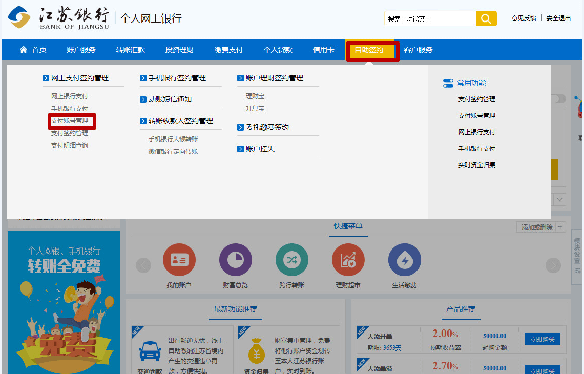Image resolution: width=584 pixels, height=374 pixels.
Task: Expand 网上支付签约管理 section arrow
Action: click(x=46, y=78)
